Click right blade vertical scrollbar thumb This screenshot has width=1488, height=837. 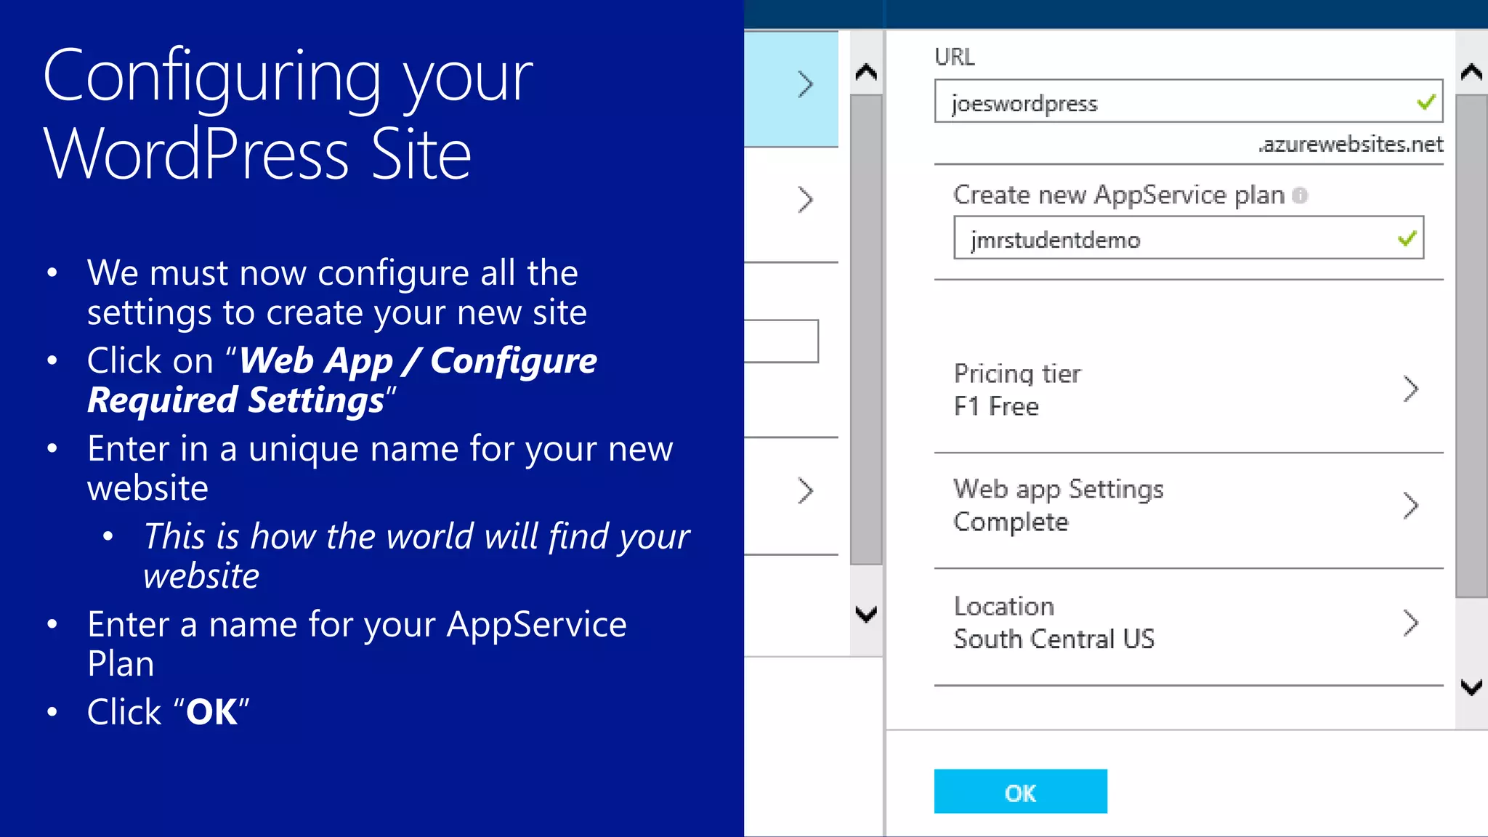point(1471,345)
